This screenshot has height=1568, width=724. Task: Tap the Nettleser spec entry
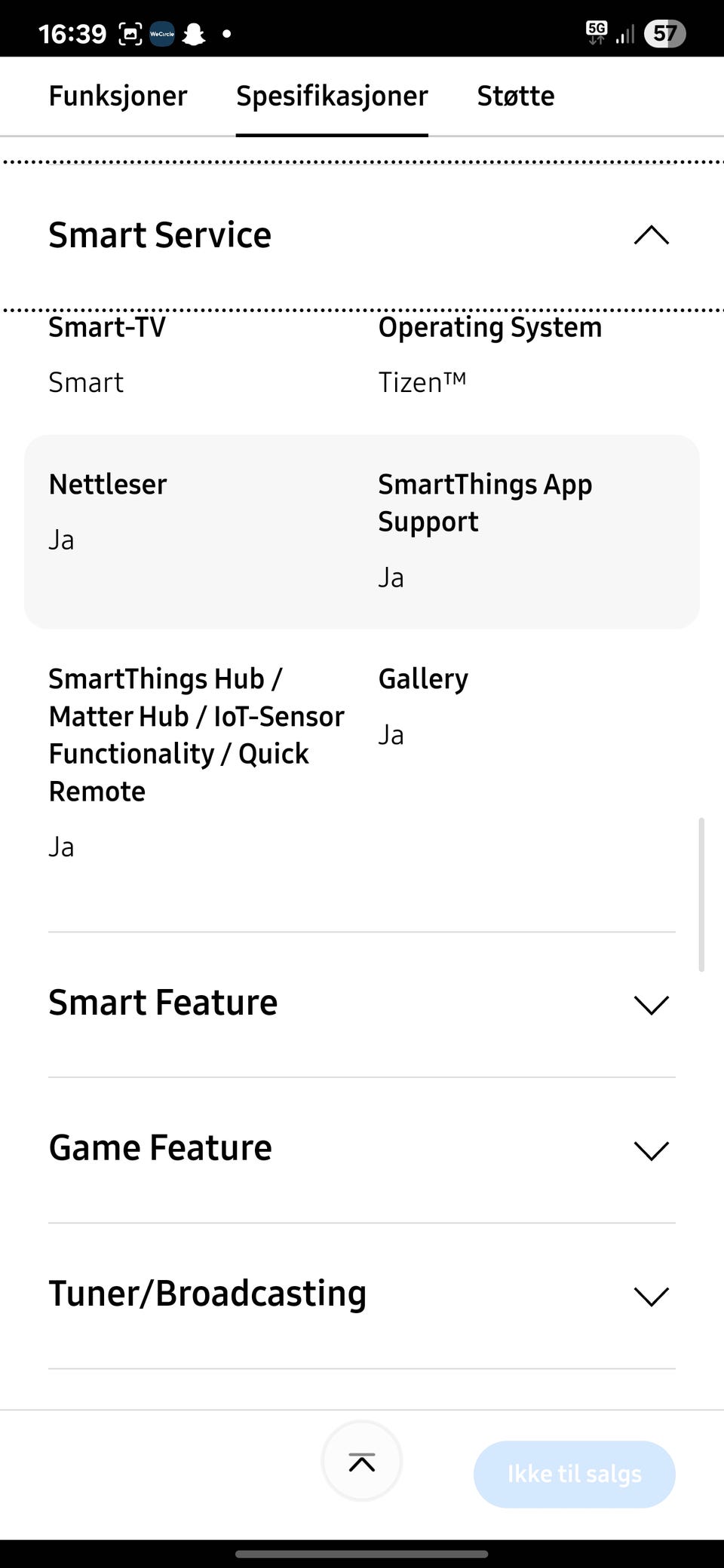coord(108,485)
